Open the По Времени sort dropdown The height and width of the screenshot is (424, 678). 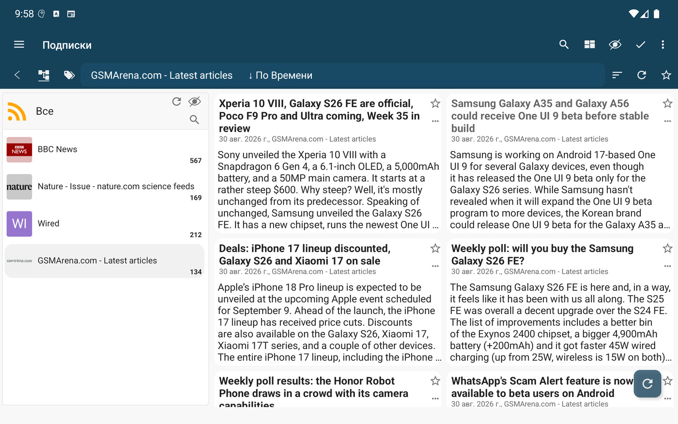pyautogui.click(x=280, y=76)
